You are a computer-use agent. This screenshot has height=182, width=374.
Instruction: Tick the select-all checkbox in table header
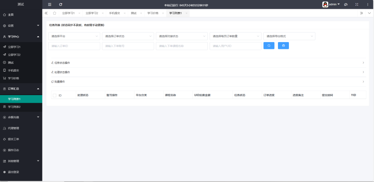pos(55,95)
